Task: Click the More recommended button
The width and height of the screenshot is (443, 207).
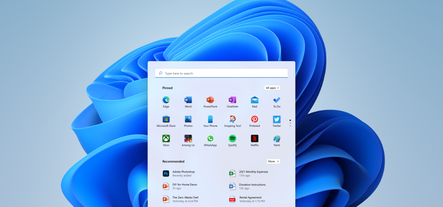Action: click(273, 161)
